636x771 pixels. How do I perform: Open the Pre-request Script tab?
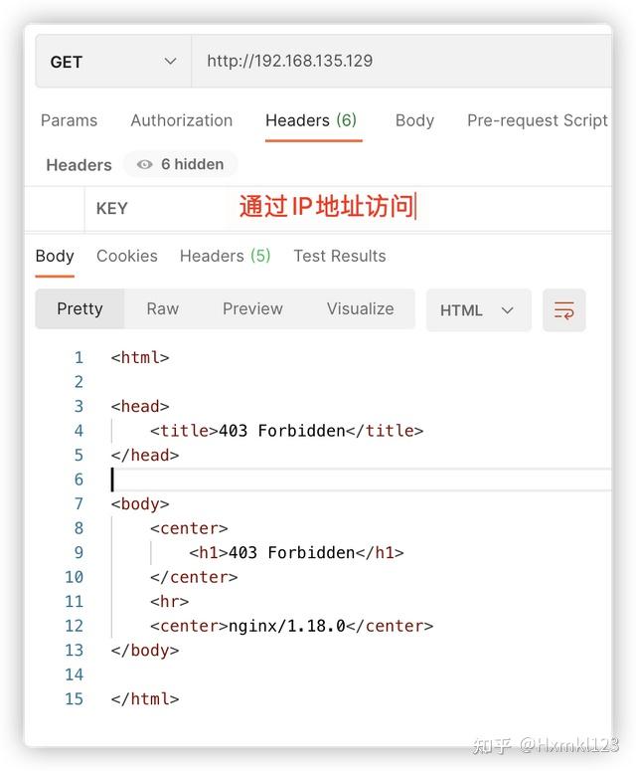[x=538, y=120]
